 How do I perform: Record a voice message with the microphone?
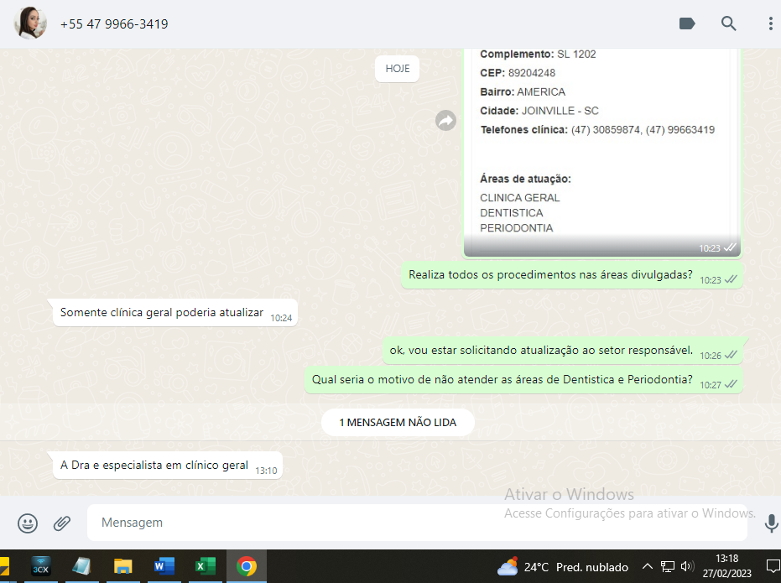pos(771,523)
